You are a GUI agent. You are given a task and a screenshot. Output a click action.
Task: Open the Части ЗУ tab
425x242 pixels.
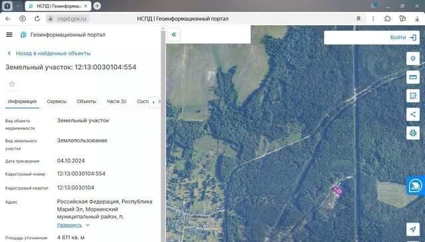(117, 102)
